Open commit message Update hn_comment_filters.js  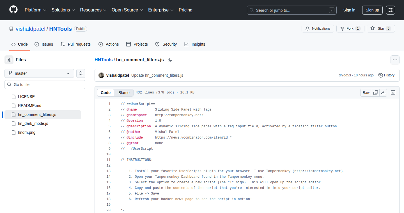point(157,75)
